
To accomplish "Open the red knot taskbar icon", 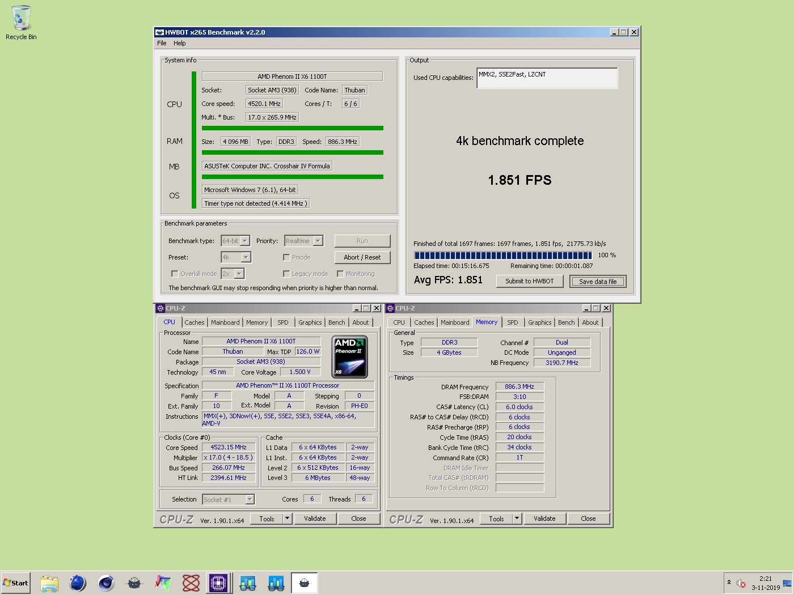I will [191, 583].
